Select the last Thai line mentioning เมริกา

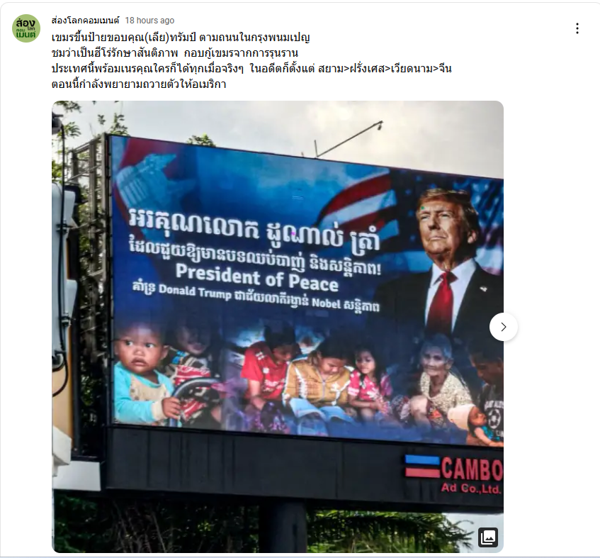[139, 84]
